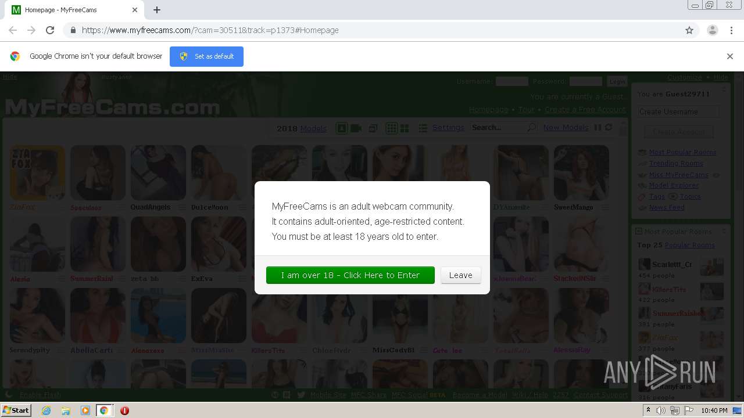Open the Create a Free Account link
The image size is (744, 418).
pyautogui.click(x=585, y=110)
